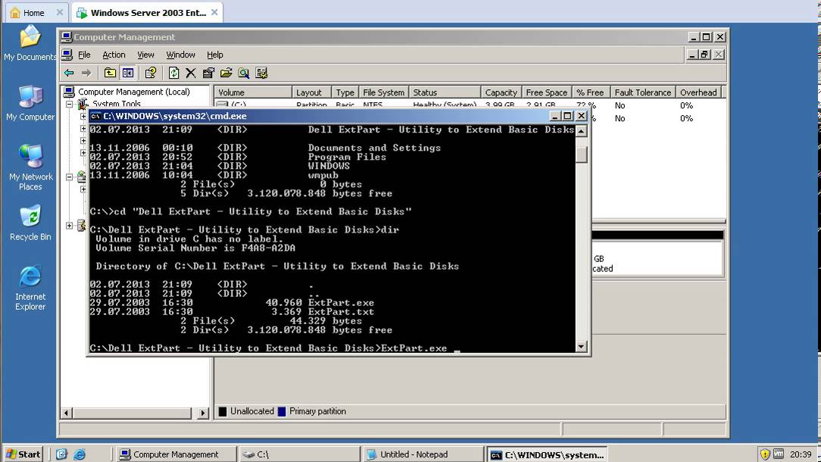Open Computer Management window system menu icon
Screen dimensions: 821x462
click(67, 37)
